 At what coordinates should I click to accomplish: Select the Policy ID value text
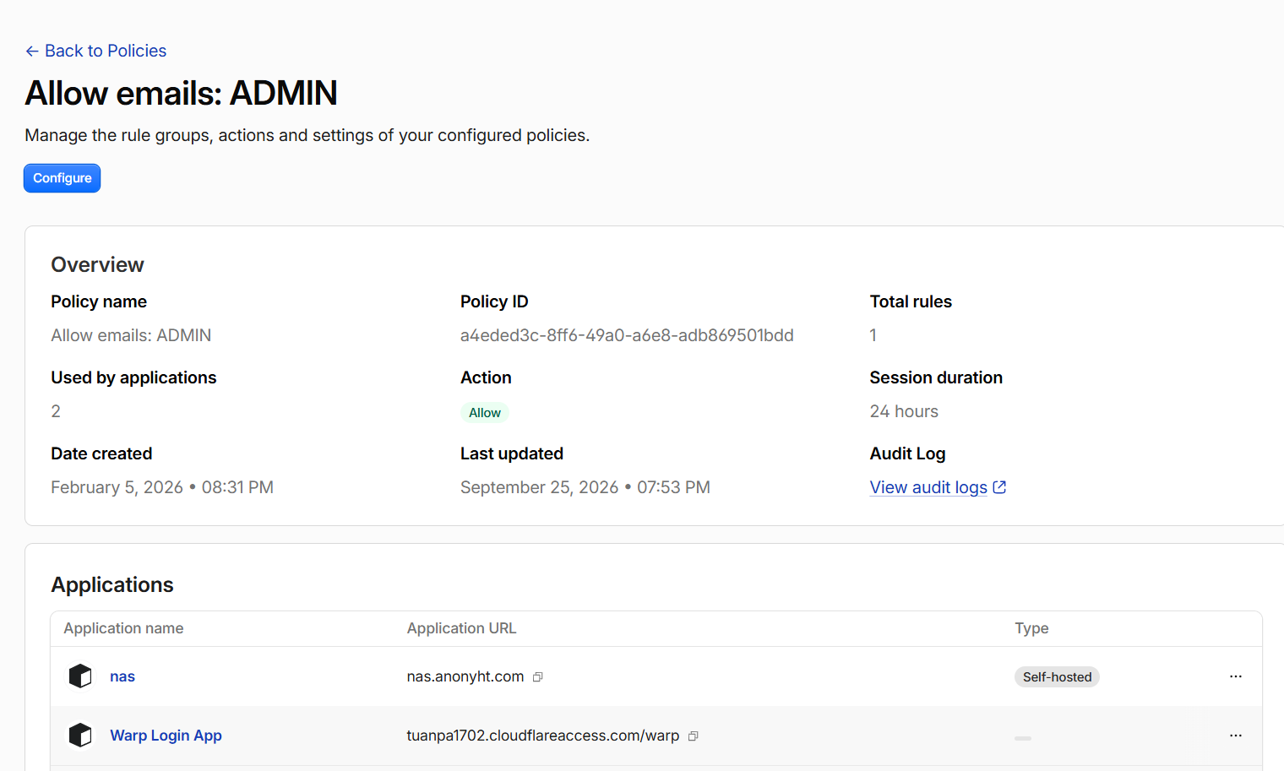(627, 335)
